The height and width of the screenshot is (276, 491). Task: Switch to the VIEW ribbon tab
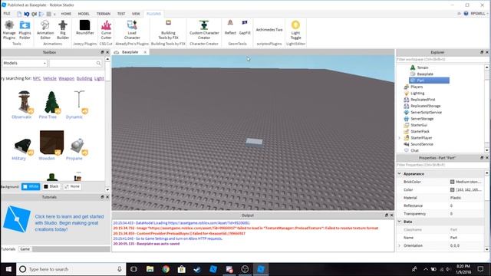(136, 14)
